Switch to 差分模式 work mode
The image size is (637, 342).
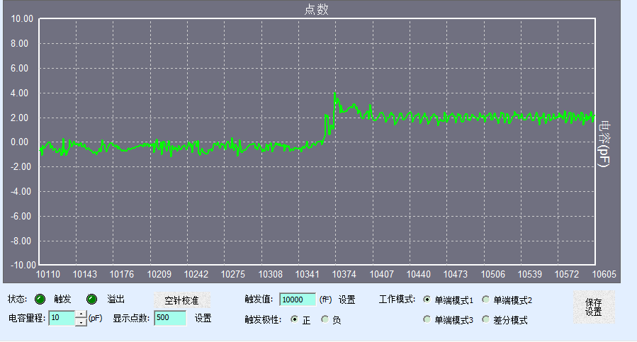pyautogui.click(x=486, y=319)
